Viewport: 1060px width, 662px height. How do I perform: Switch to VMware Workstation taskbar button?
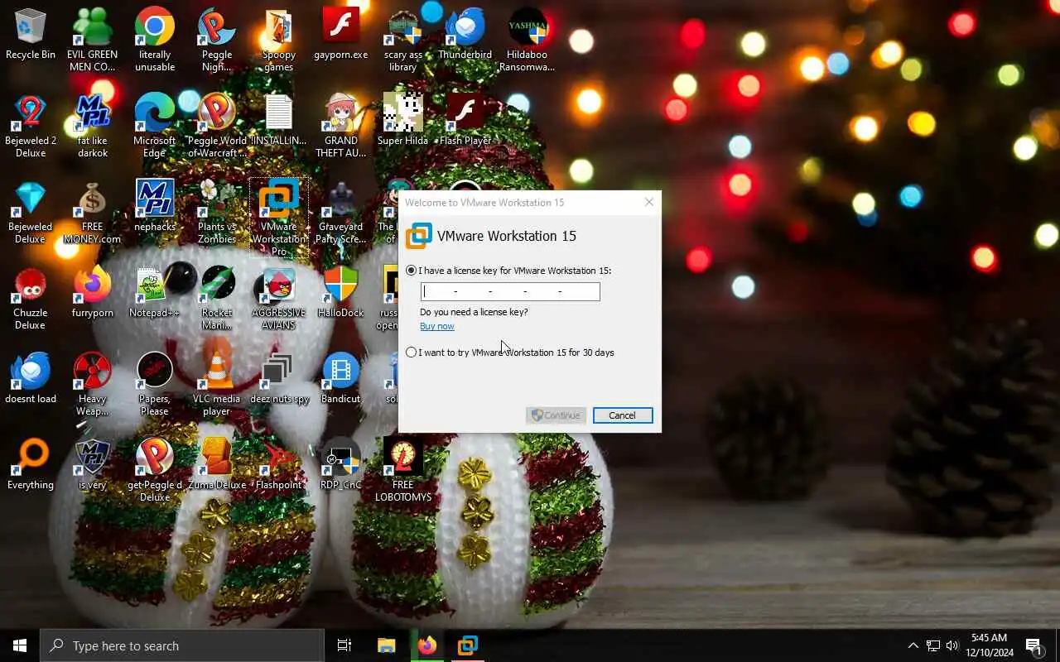click(468, 645)
